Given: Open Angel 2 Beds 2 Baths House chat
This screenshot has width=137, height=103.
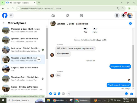Looking at the screenshot, I should [x=23, y=69].
